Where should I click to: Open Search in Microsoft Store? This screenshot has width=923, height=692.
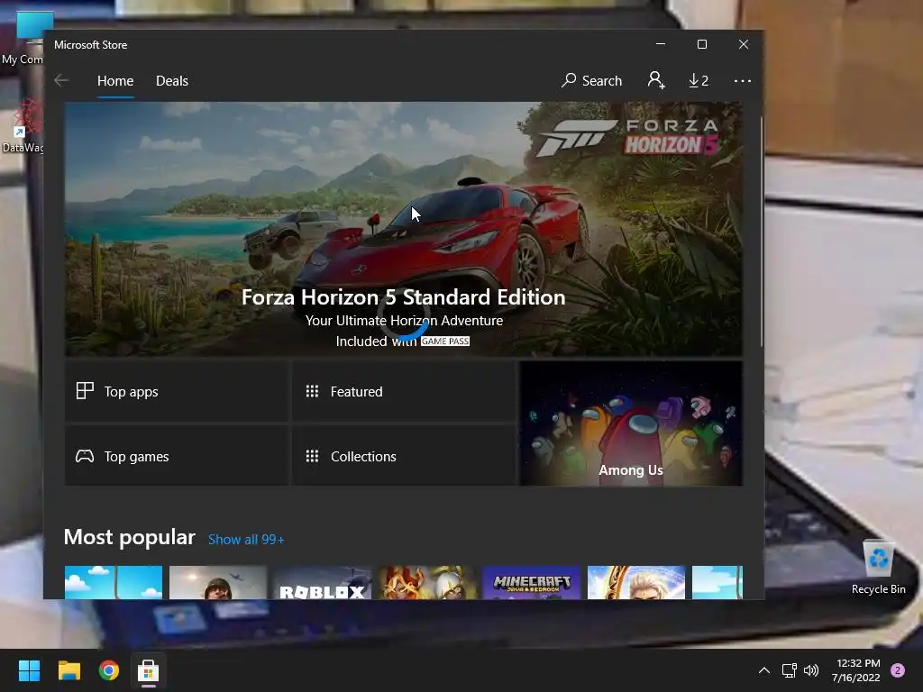tap(591, 80)
